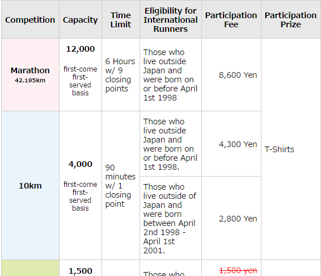Select the Capacity column header
Viewport: 321px width, 276px height.
tap(81, 20)
